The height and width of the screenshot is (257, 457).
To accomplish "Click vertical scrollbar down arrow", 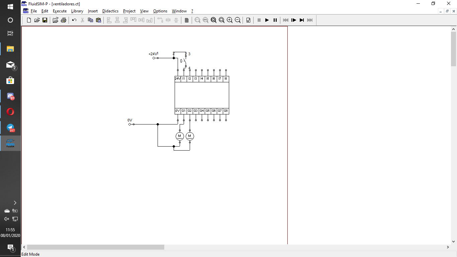I will 454,242.
